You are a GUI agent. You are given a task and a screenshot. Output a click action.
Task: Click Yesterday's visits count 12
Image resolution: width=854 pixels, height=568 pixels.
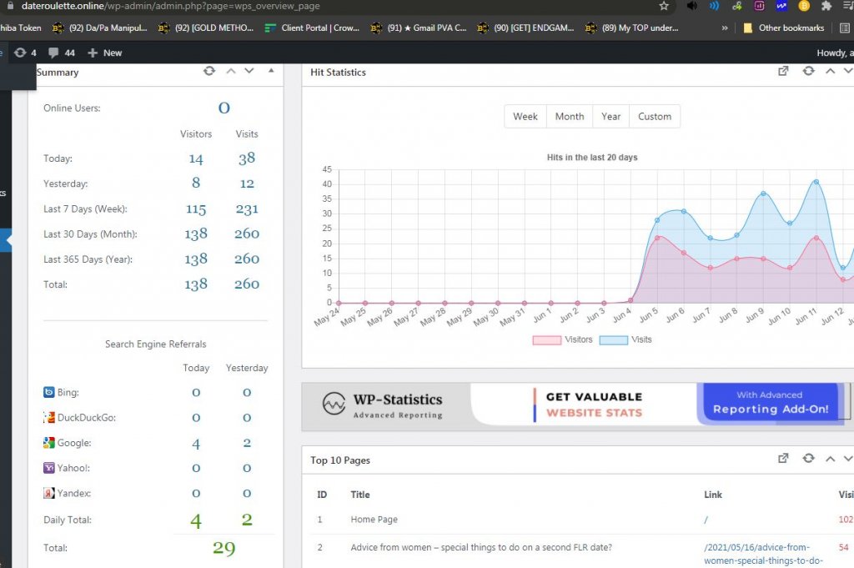(x=247, y=183)
